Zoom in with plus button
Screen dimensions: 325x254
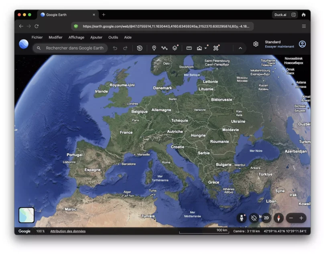(x=301, y=218)
